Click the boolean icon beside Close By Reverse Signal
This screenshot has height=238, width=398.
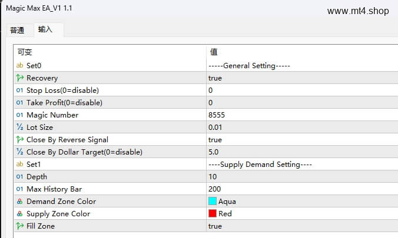19,139
